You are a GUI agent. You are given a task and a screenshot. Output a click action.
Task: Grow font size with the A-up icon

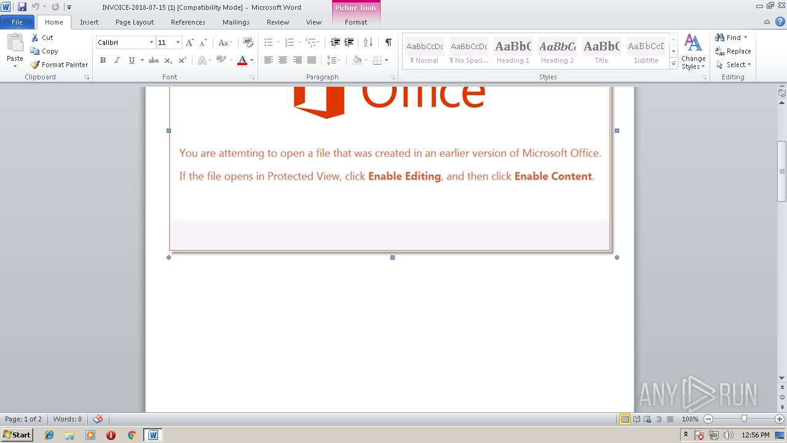click(190, 42)
